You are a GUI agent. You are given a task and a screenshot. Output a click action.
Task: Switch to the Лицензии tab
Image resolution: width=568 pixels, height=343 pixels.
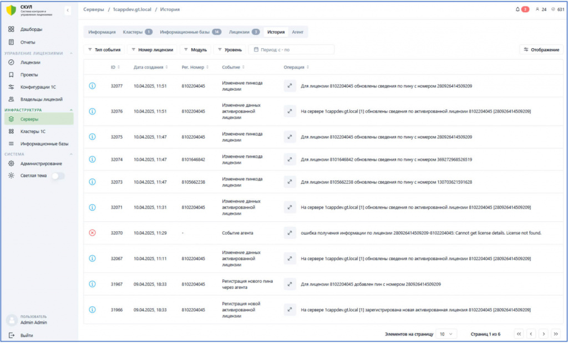[x=244, y=32]
